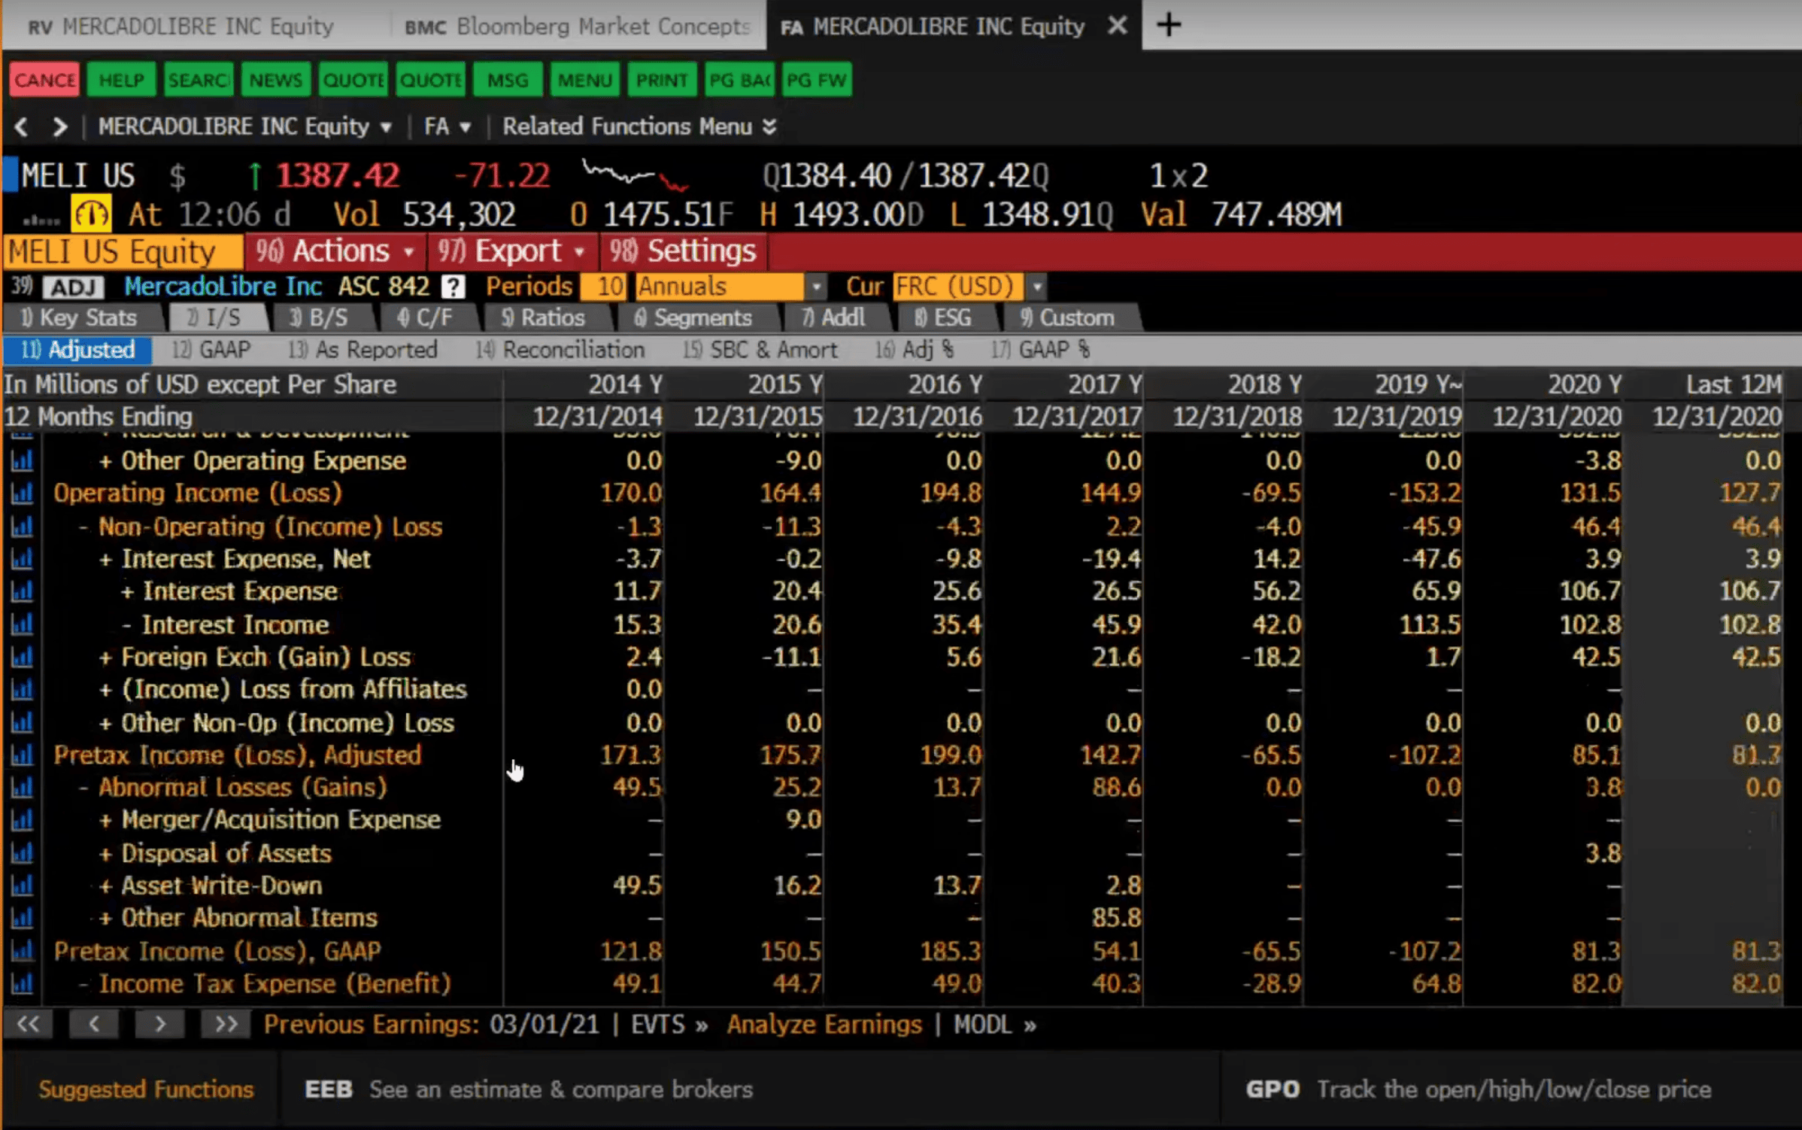
Task: Go back with the left navigation arrow
Action: click(21, 126)
